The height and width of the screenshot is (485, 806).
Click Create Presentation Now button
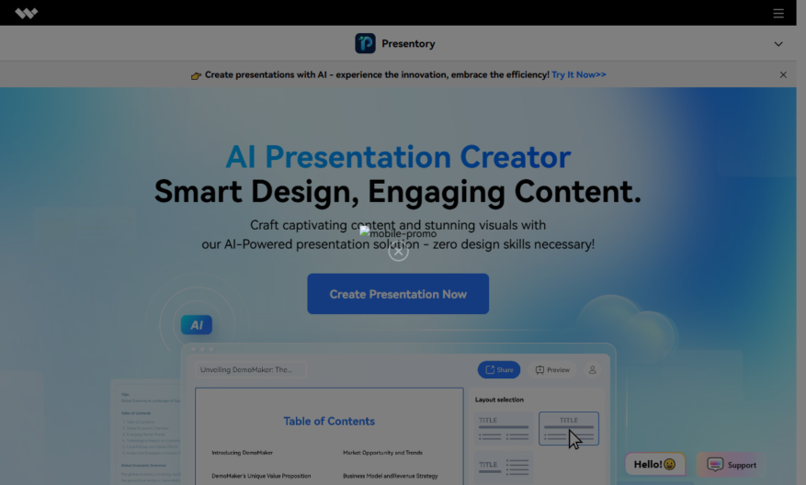tap(398, 294)
